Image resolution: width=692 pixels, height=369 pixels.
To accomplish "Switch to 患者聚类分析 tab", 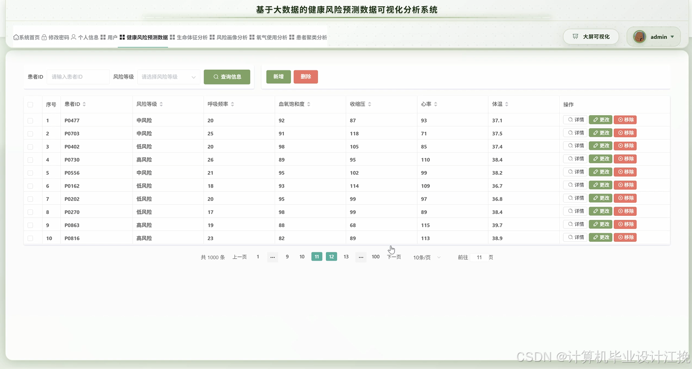I will [308, 37].
